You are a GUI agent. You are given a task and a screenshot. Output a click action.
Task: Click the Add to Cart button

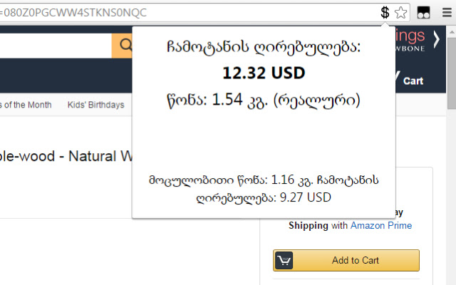point(346,260)
